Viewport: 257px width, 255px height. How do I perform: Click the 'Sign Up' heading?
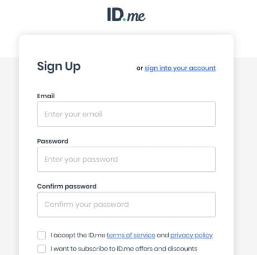point(59,66)
